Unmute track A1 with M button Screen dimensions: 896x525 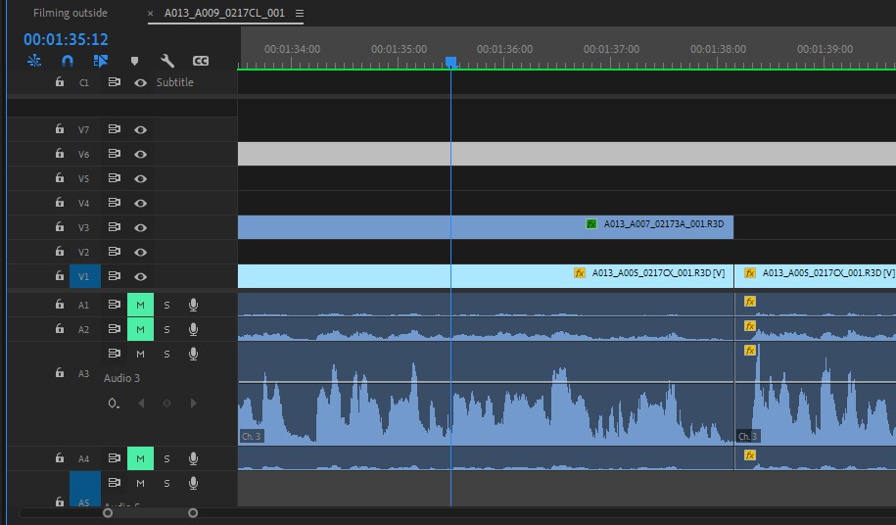tap(140, 305)
